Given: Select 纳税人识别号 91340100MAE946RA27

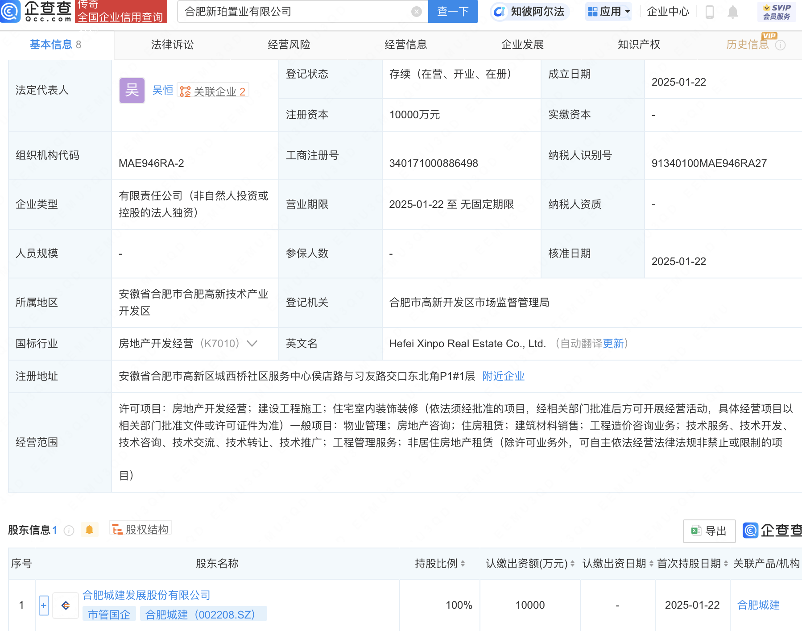Looking at the screenshot, I should coord(709,163).
